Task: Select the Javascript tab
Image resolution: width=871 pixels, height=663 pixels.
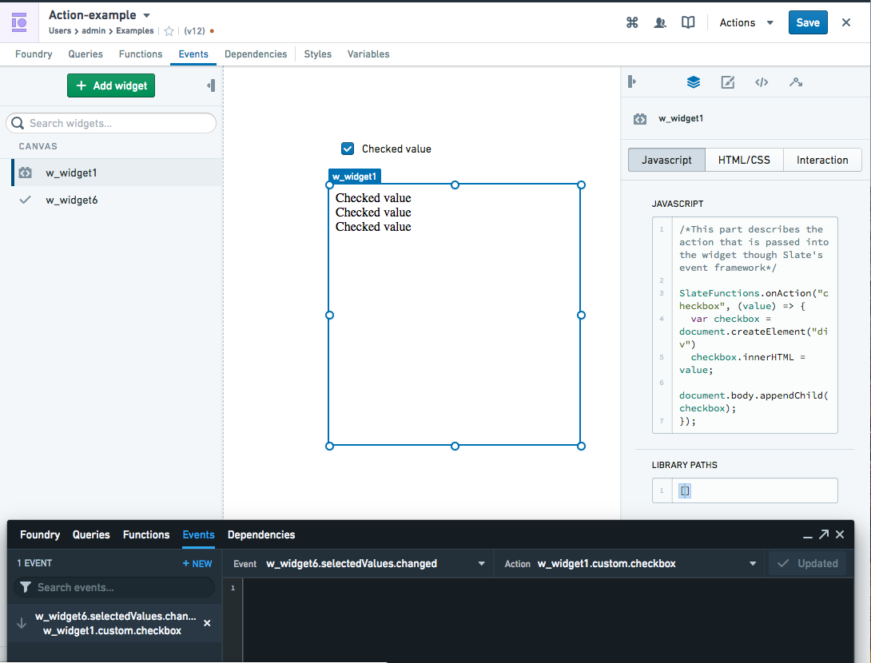Action: coord(666,160)
